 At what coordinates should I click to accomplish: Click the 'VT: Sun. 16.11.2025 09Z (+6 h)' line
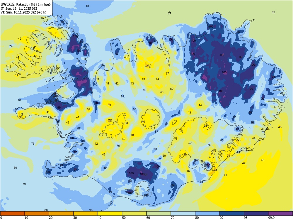point(23,12)
